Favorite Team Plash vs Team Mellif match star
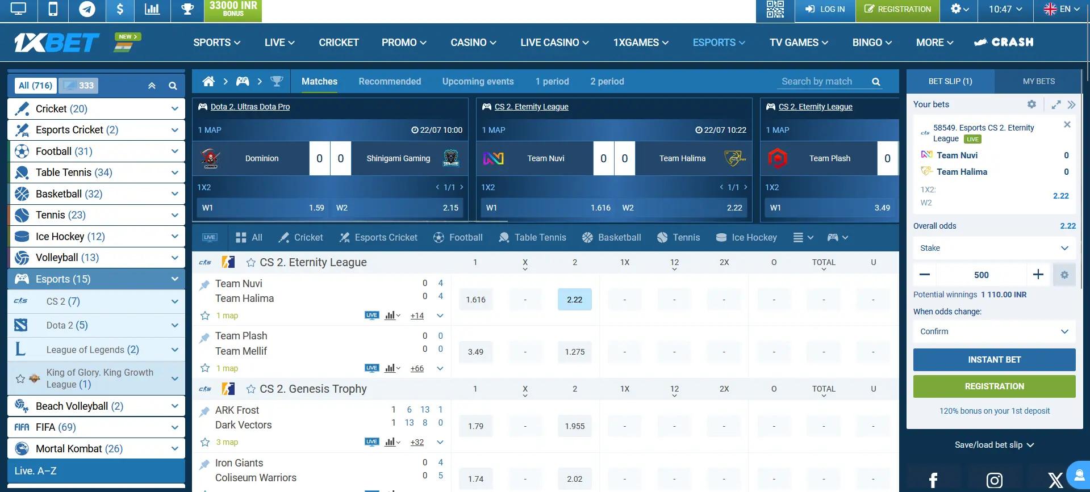 click(205, 368)
